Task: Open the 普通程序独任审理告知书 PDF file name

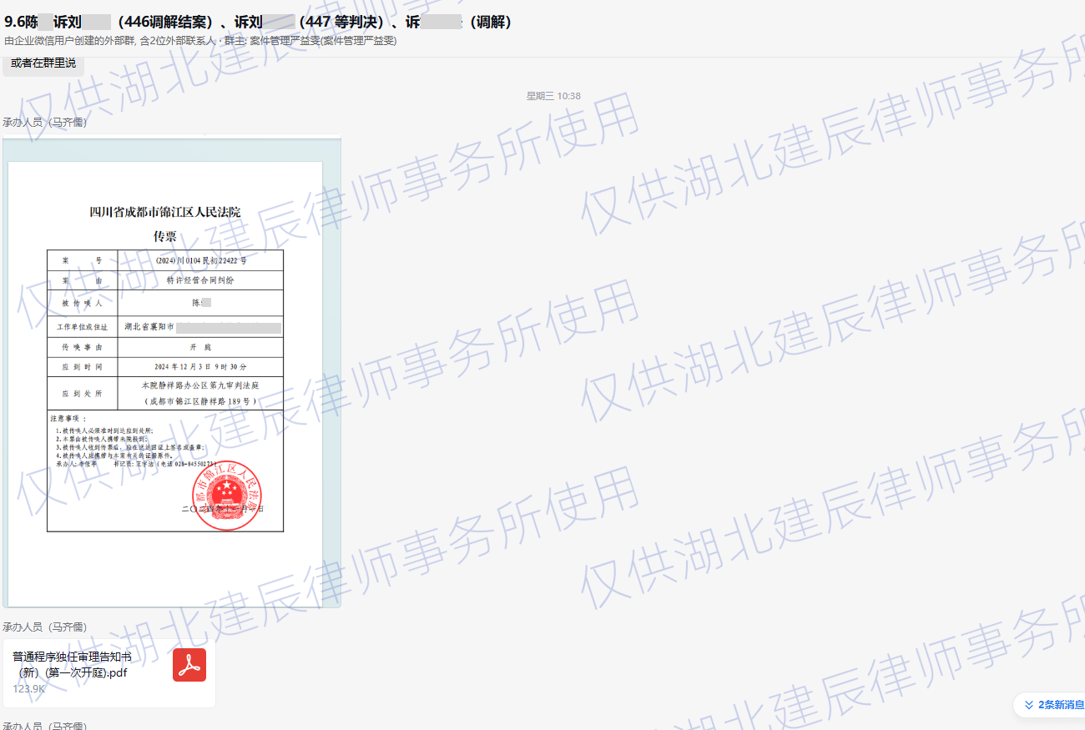Action: [72, 665]
